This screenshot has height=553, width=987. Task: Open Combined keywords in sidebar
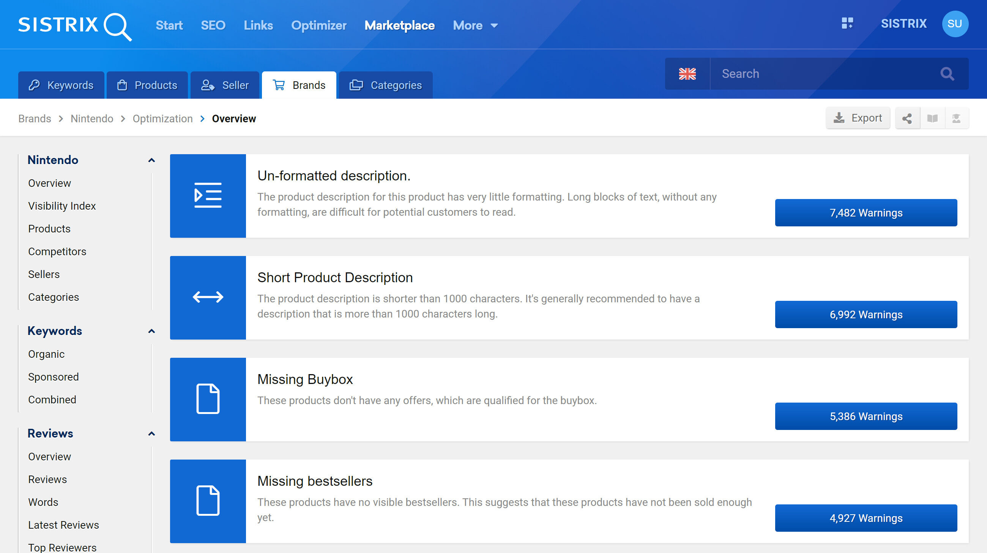[x=52, y=400]
